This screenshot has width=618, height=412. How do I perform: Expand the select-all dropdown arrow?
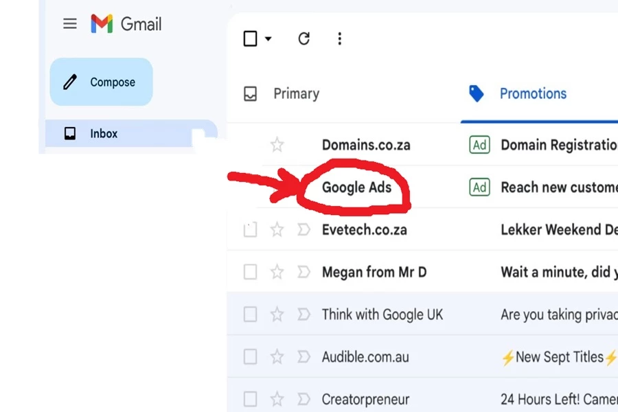(268, 38)
